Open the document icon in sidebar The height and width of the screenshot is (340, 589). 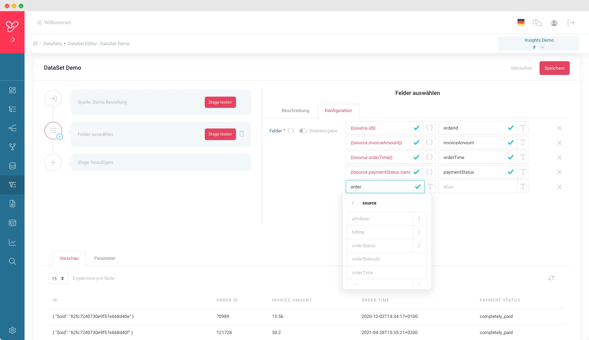[x=12, y=204]
